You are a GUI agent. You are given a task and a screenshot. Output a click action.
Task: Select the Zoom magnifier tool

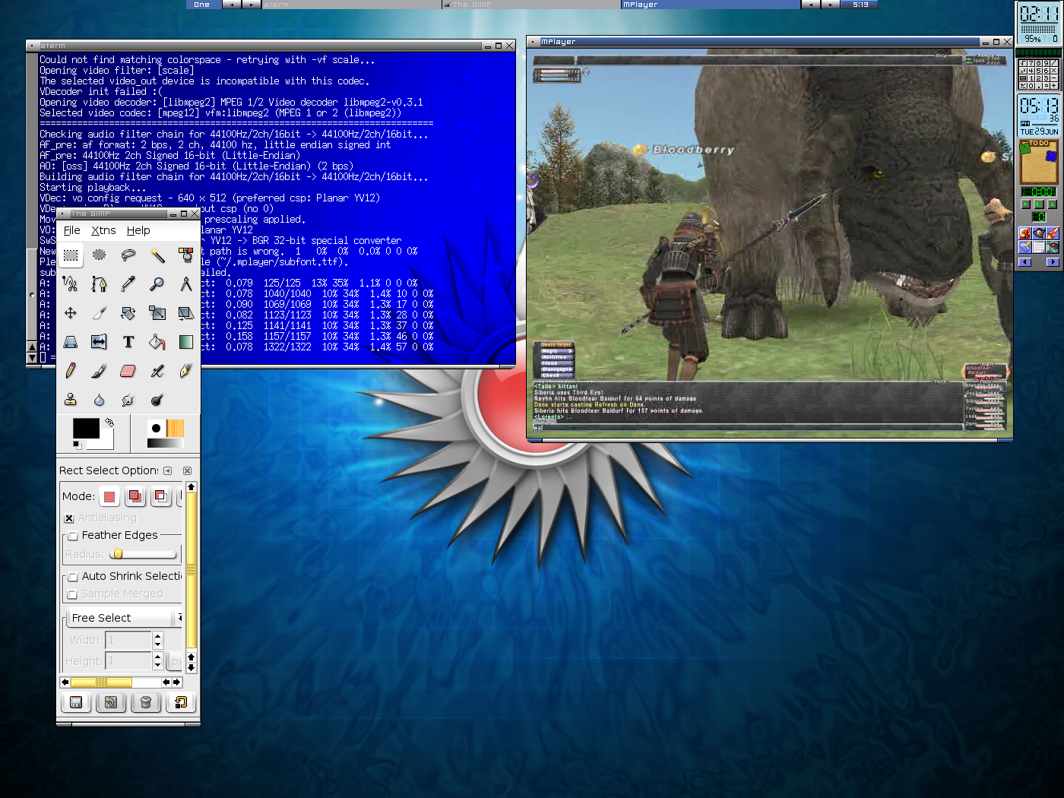(x=157, y=284)
